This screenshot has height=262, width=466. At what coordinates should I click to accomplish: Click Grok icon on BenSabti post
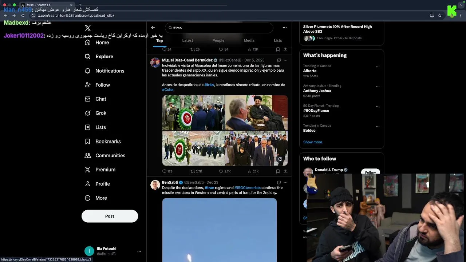tap(279, 182)
